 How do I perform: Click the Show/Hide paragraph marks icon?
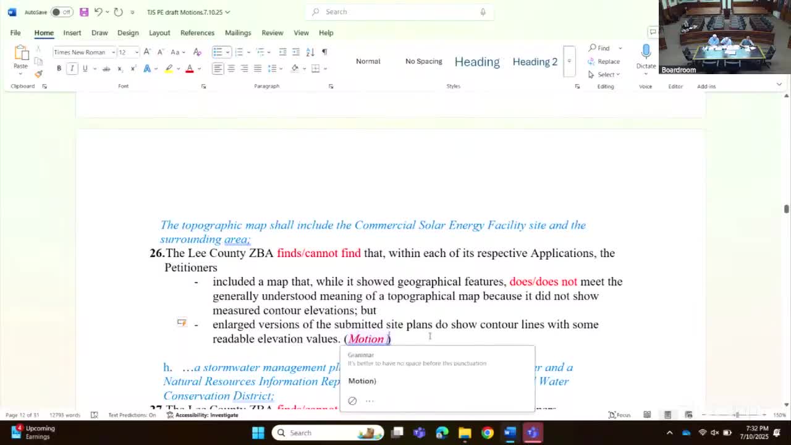coord(324,52)
